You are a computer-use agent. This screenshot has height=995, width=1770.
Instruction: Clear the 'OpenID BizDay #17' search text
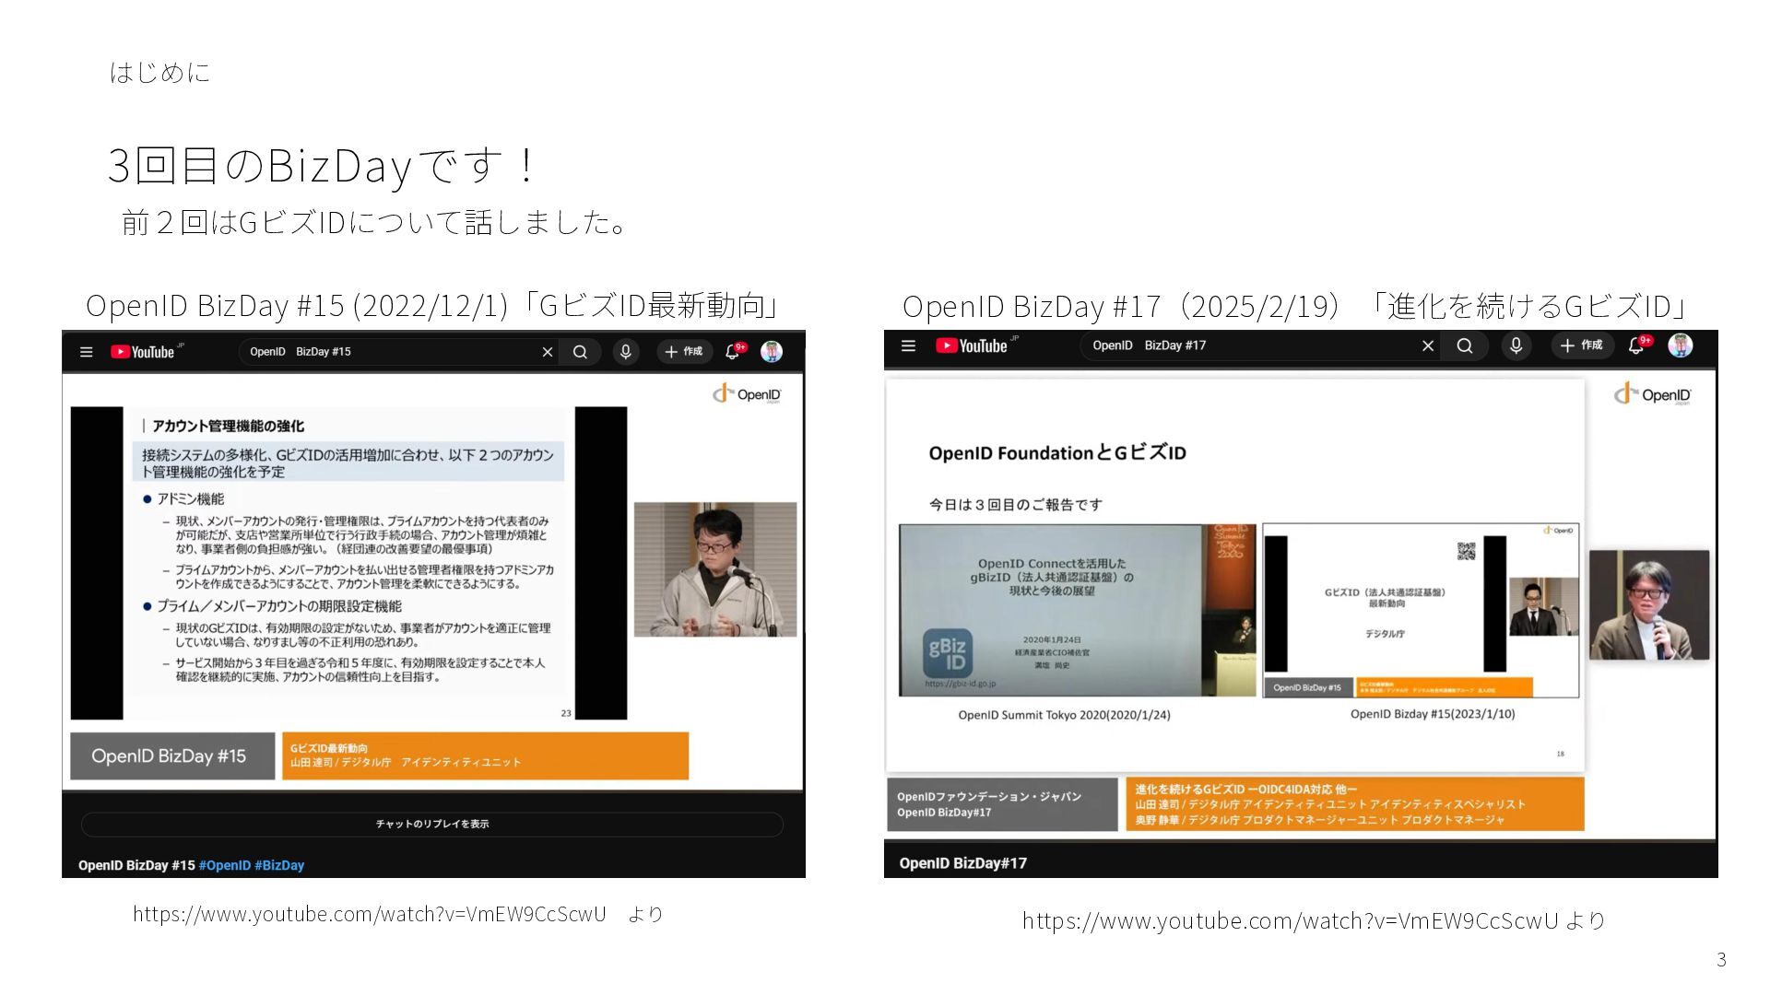pyautogui.click(x=1428, y=345)
